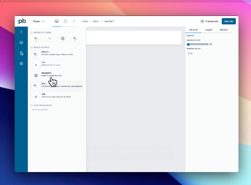Select 'Section containing multiple blocks' description
This screenshot has width=251, height=185.
click(57, 54)
